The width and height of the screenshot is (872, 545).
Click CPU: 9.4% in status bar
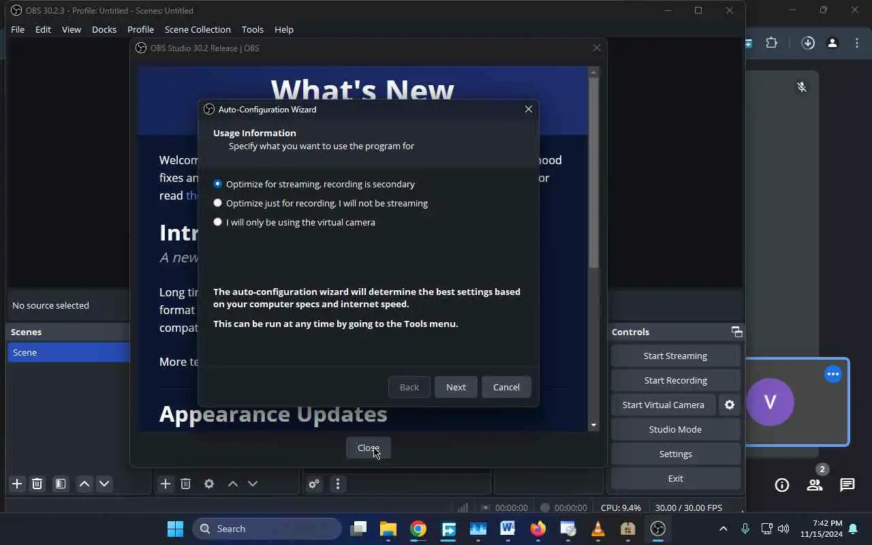pos(621,508)
